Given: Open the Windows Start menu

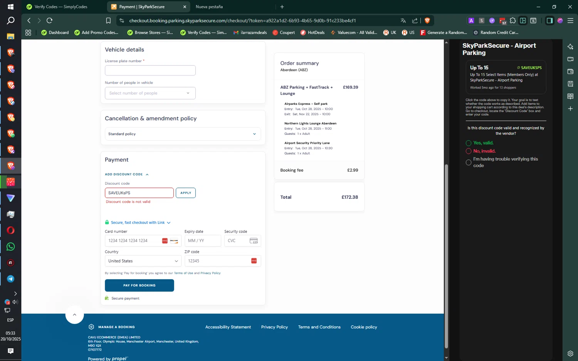Looking at the screenshot, I should pos(10,7).
